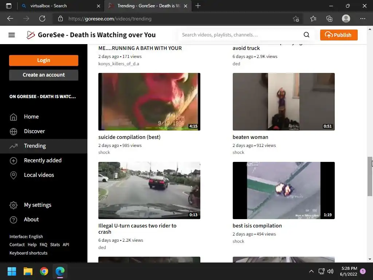Click Create an account button

44,75
